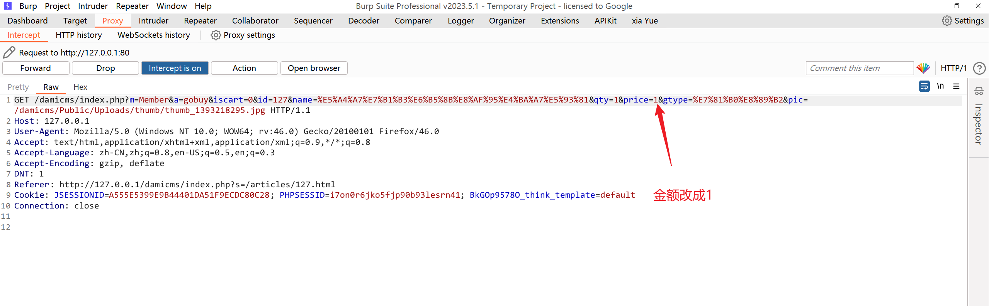Open the Sequencer tab
Viewport: 989px width, 306px height.
point(313,21)
